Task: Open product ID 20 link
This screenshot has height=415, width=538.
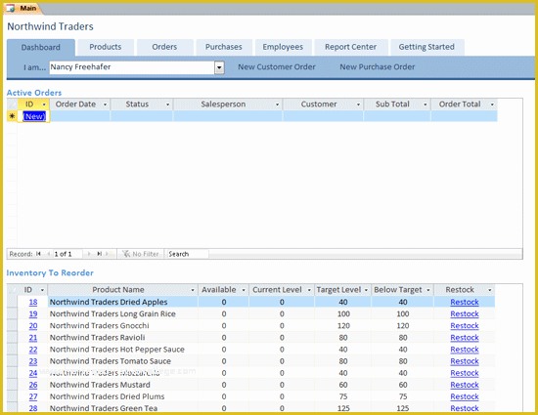Action: [x=33, y=325]
